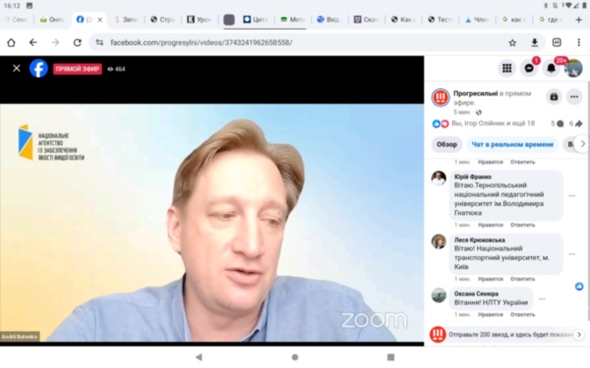Screen dimensions: 590x368
Task: Switch to the Обзор tab
Action: tap(446, 144)
